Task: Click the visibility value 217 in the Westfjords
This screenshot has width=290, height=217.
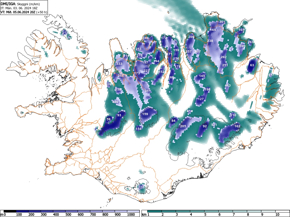Action: point(65,33)
